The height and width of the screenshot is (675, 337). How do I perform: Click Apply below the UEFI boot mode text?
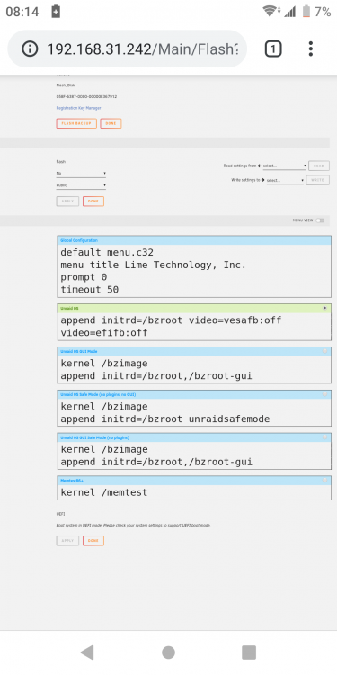pyautogui.click(x=67, y=541)
